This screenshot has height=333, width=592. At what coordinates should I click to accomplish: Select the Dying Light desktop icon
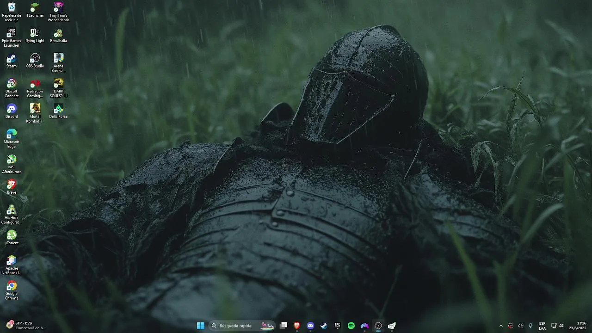35,35
